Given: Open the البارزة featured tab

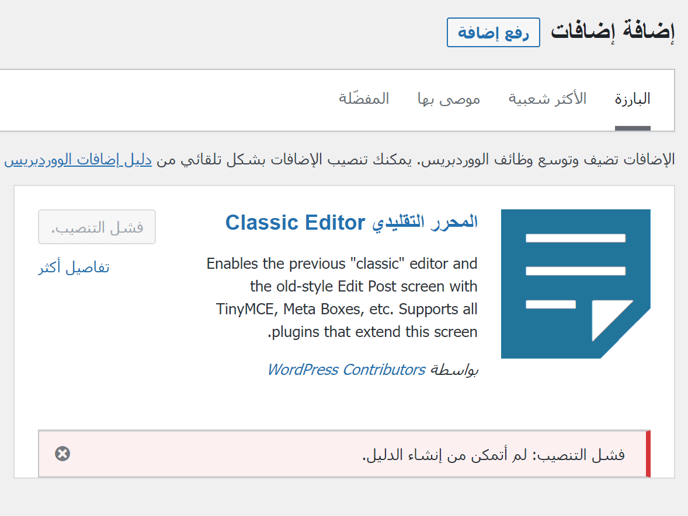Looking at the screenshot, I should point(633,99).
